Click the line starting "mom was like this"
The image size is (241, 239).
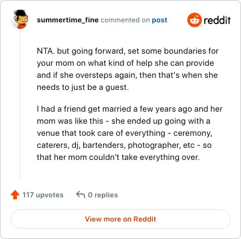[x=124, y=121]
